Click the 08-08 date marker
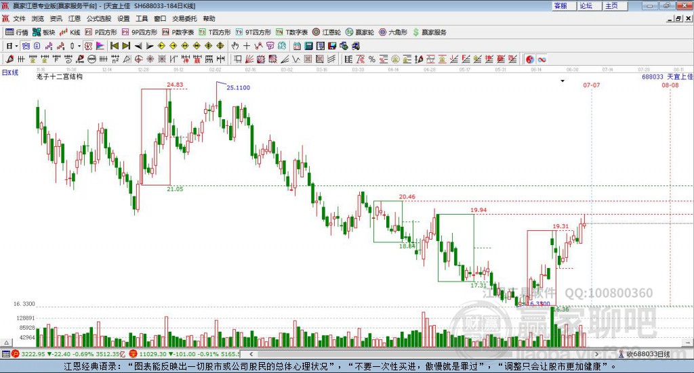Screen dimensions: 694x373 click(670, 85)
